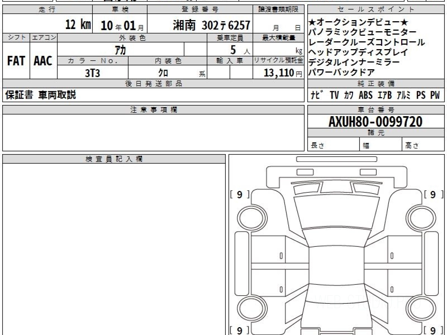
Task: Select seating capacity value "5 人"
Action: 240,50
